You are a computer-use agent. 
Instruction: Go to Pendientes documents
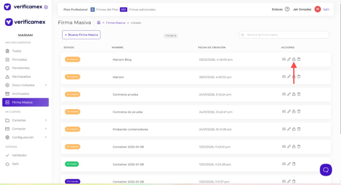pyautogui.click(x=21, y=68)
